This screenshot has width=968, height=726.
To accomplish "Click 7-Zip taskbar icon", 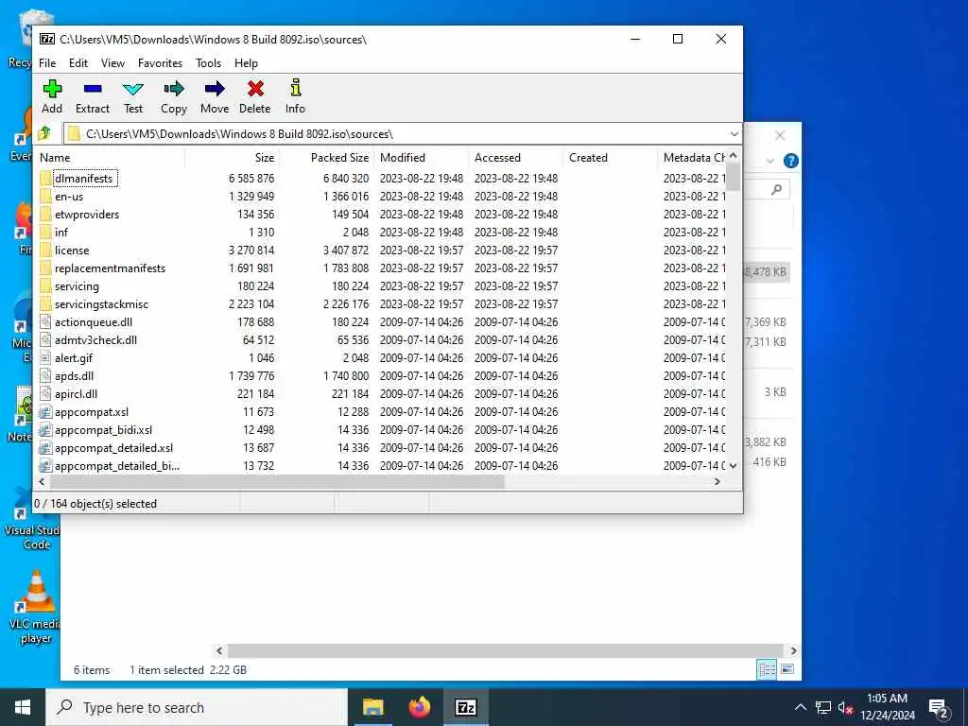I will 465,707.
